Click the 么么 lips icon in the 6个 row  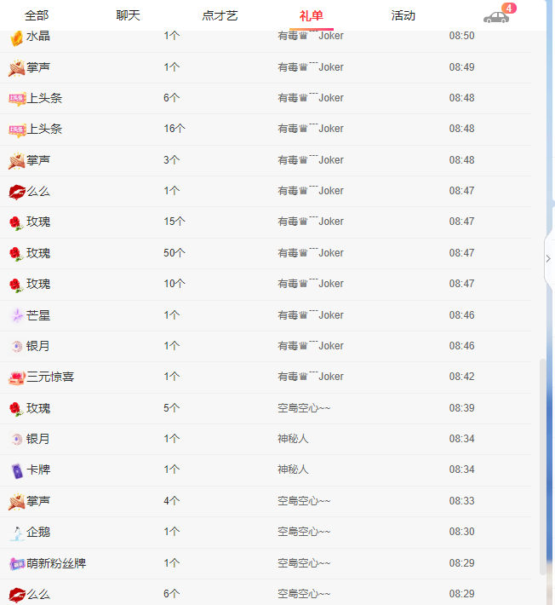(x=17, y=595)
